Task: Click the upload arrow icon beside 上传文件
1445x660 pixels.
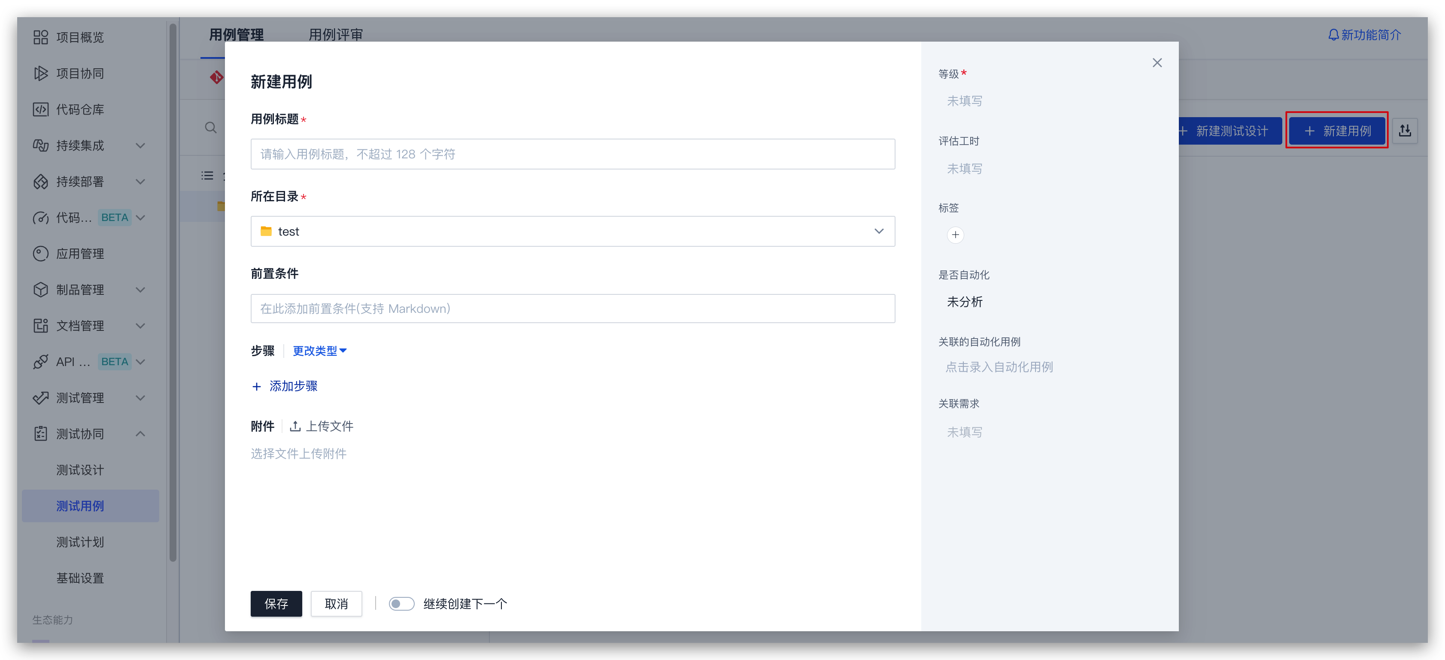Action: point(295,426)
